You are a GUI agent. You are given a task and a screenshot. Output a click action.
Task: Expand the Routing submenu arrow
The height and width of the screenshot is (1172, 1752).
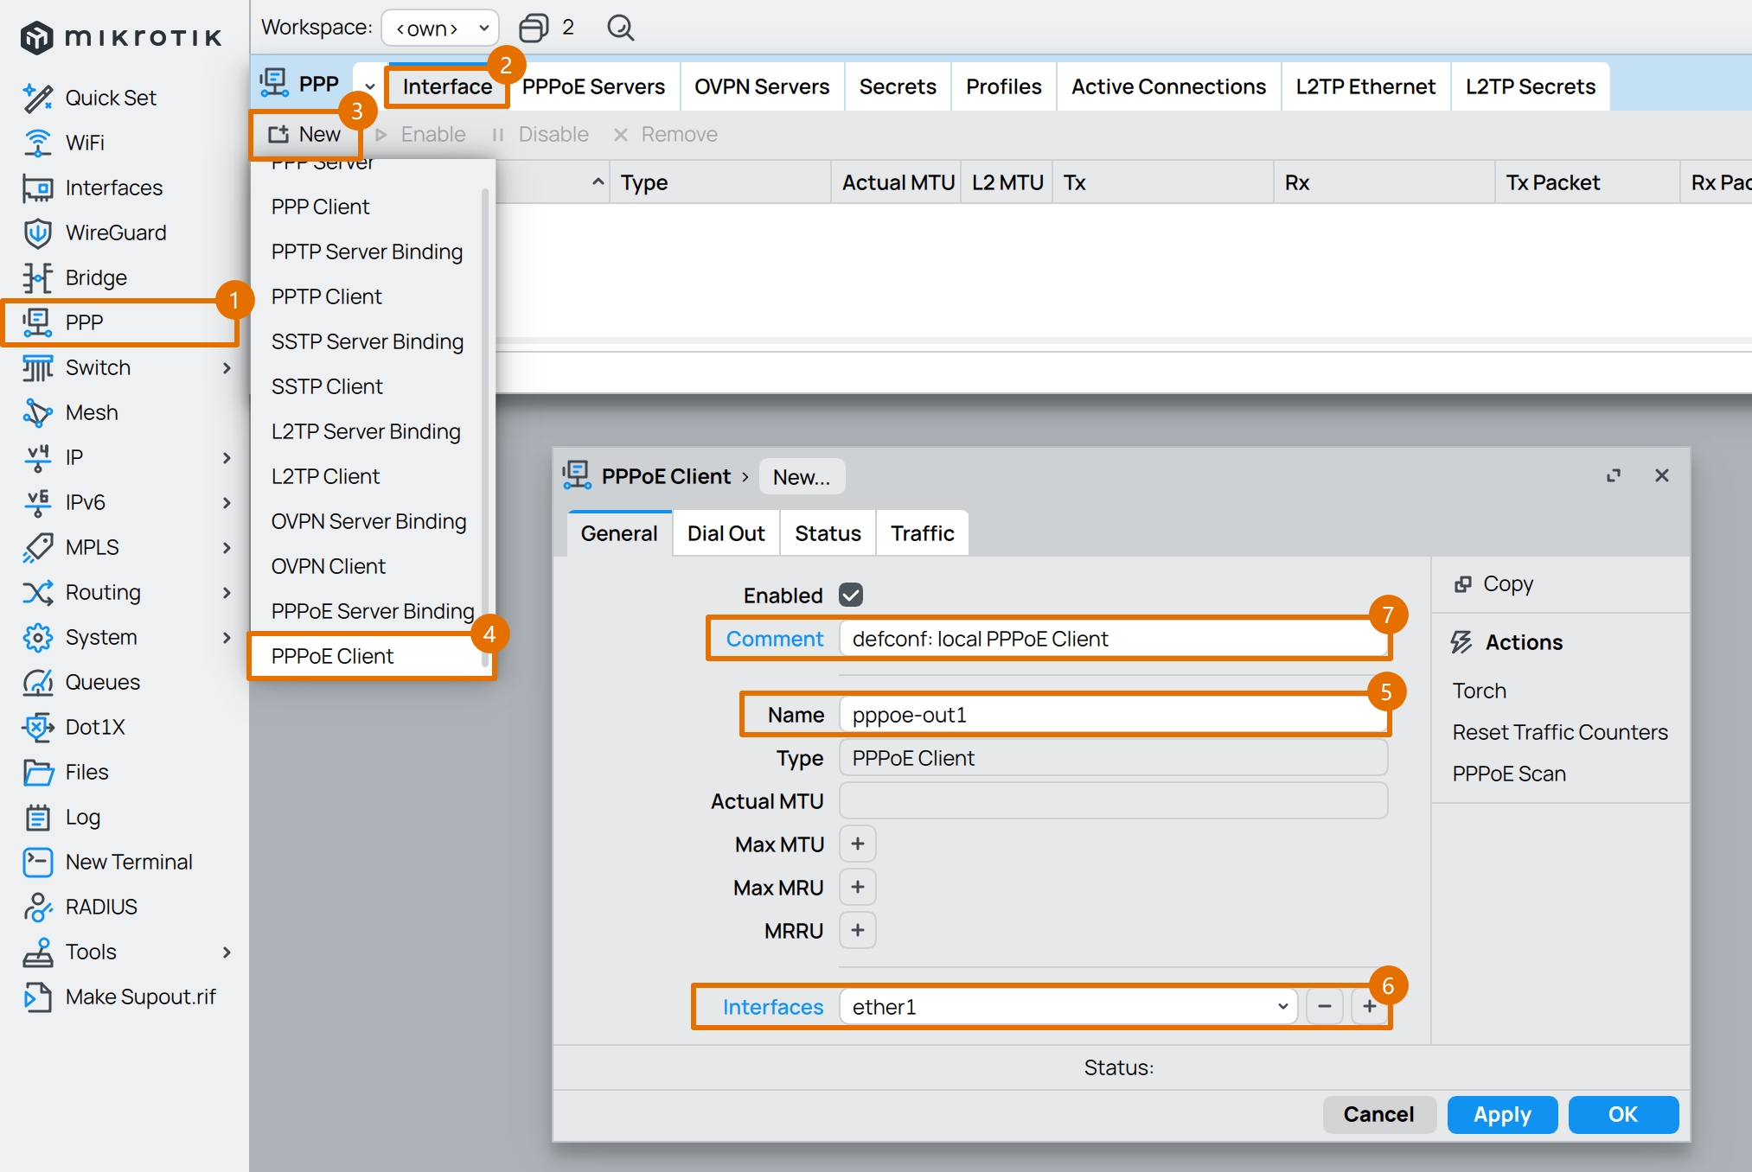[227, 592]
